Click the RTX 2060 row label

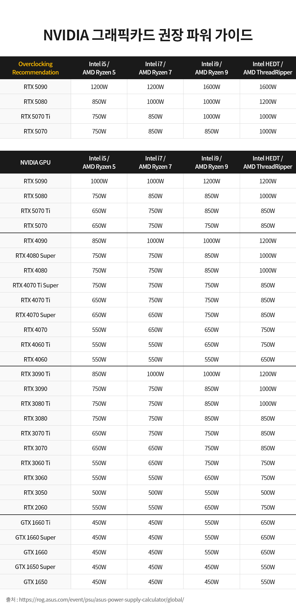coord(36,508)
